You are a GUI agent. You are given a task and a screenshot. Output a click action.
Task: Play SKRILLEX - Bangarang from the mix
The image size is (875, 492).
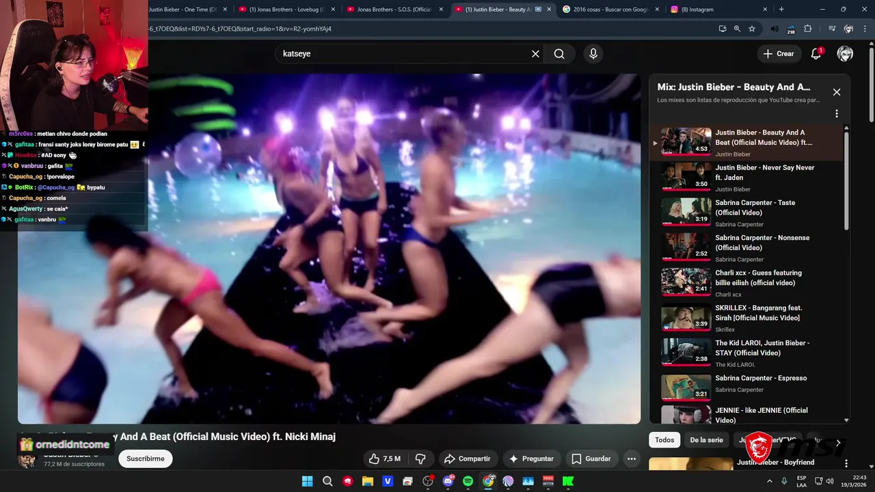[x=746, y=318]
